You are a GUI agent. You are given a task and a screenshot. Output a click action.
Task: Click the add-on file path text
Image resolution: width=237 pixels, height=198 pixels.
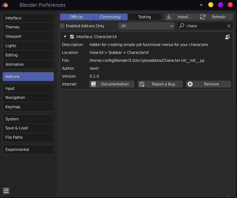147,60
